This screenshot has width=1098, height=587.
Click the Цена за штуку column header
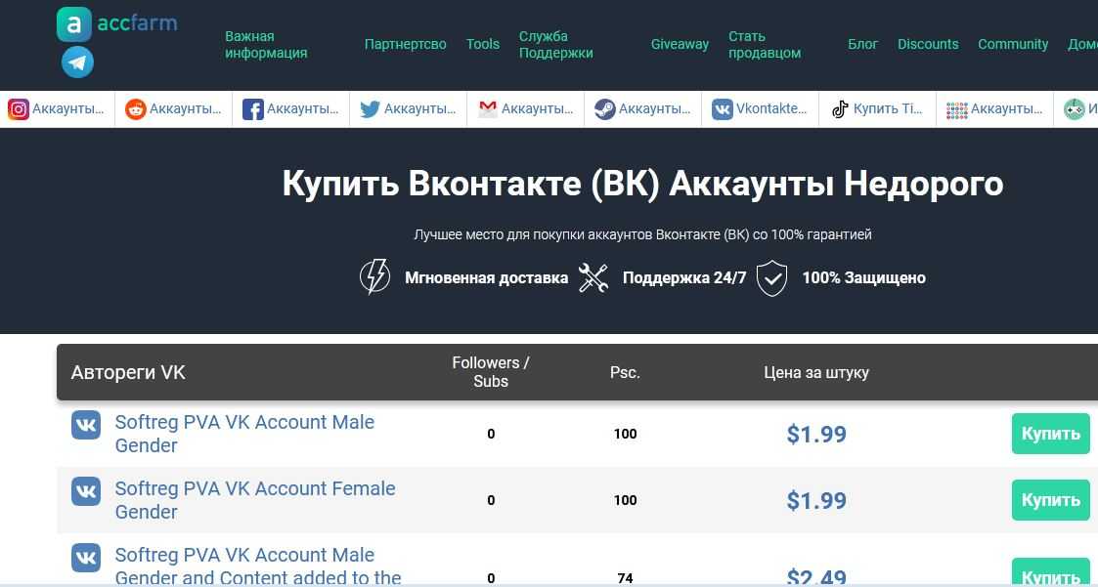click(x=816, y=373)
